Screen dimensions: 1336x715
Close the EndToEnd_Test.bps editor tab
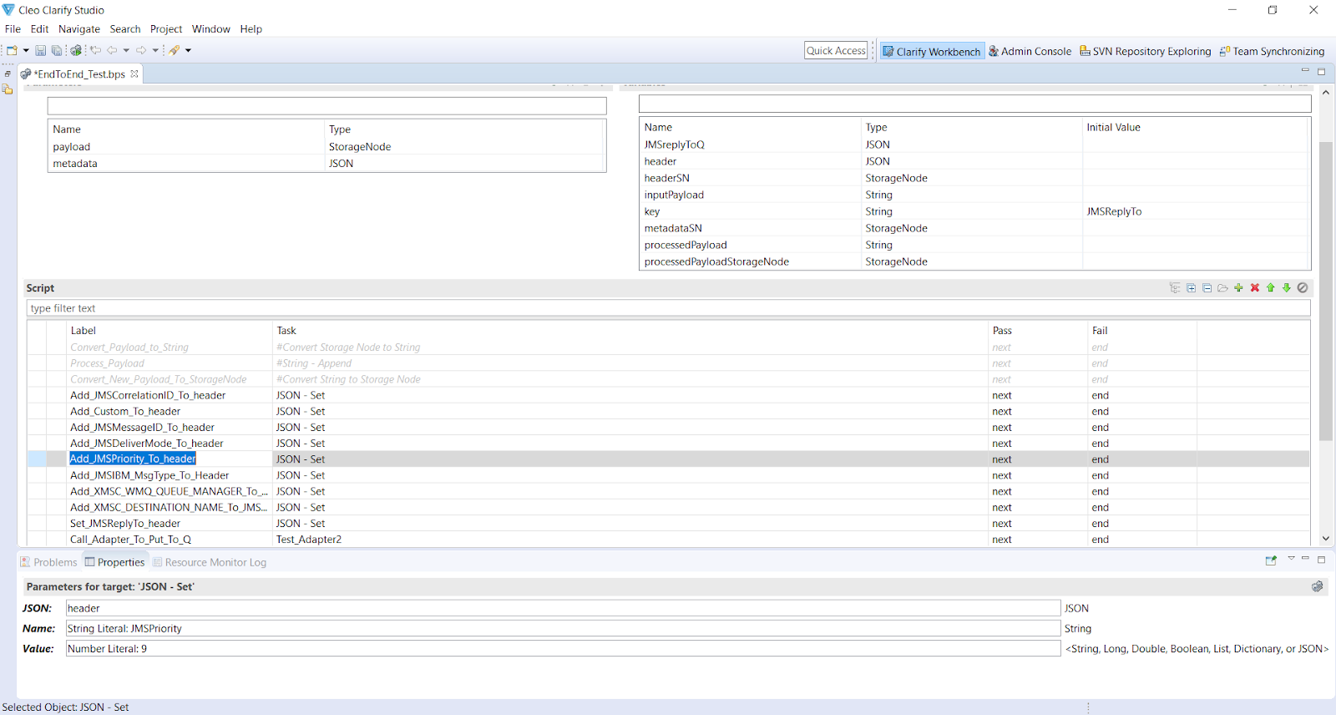click(x=134, y=74)
